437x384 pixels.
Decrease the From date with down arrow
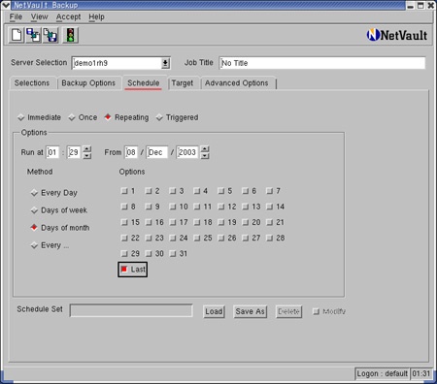[205, 156]
